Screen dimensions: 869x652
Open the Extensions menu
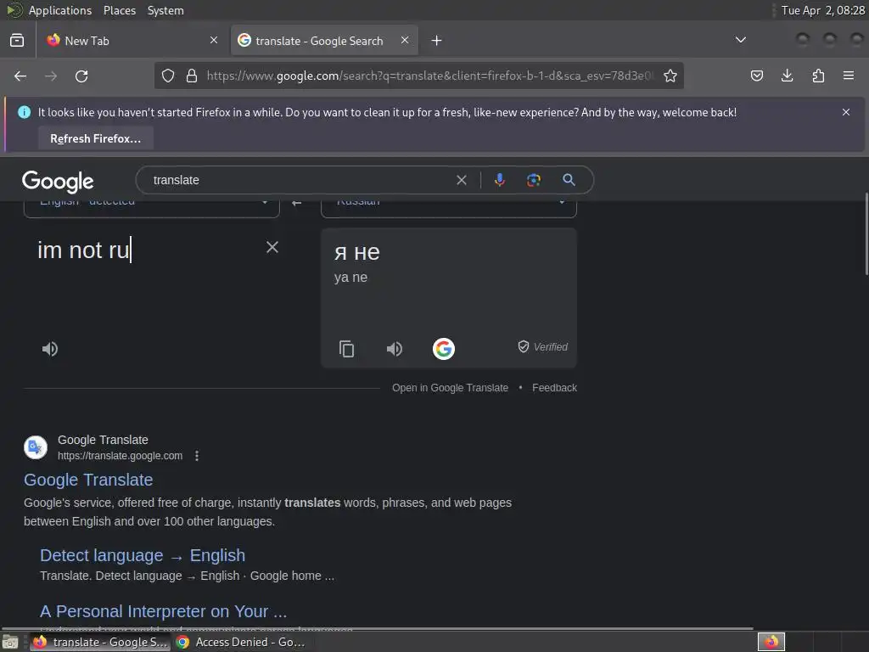coord(818,76)
